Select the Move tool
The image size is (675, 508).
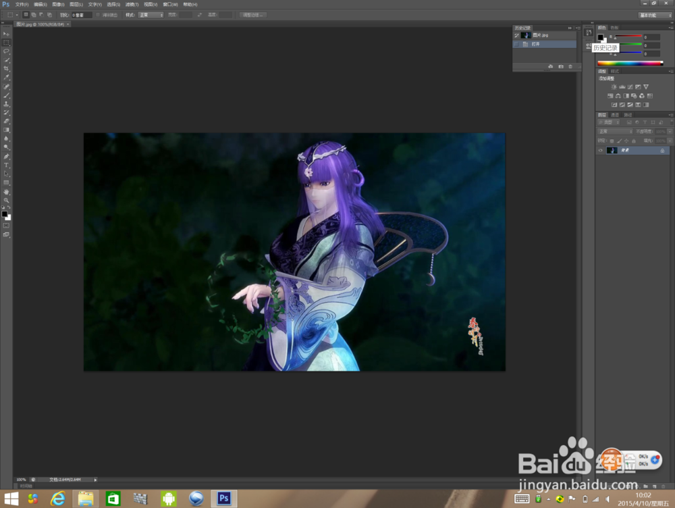click(6, 34)
